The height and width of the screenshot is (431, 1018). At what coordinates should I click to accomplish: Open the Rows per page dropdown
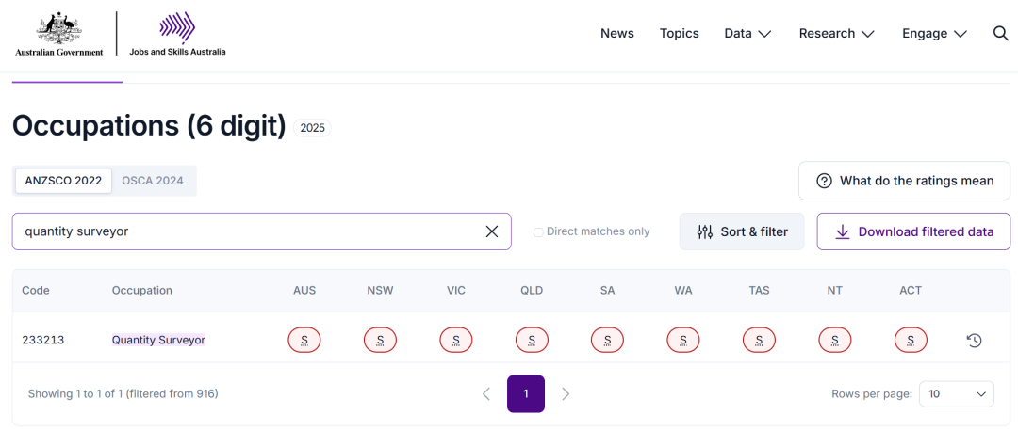[956, 393]
